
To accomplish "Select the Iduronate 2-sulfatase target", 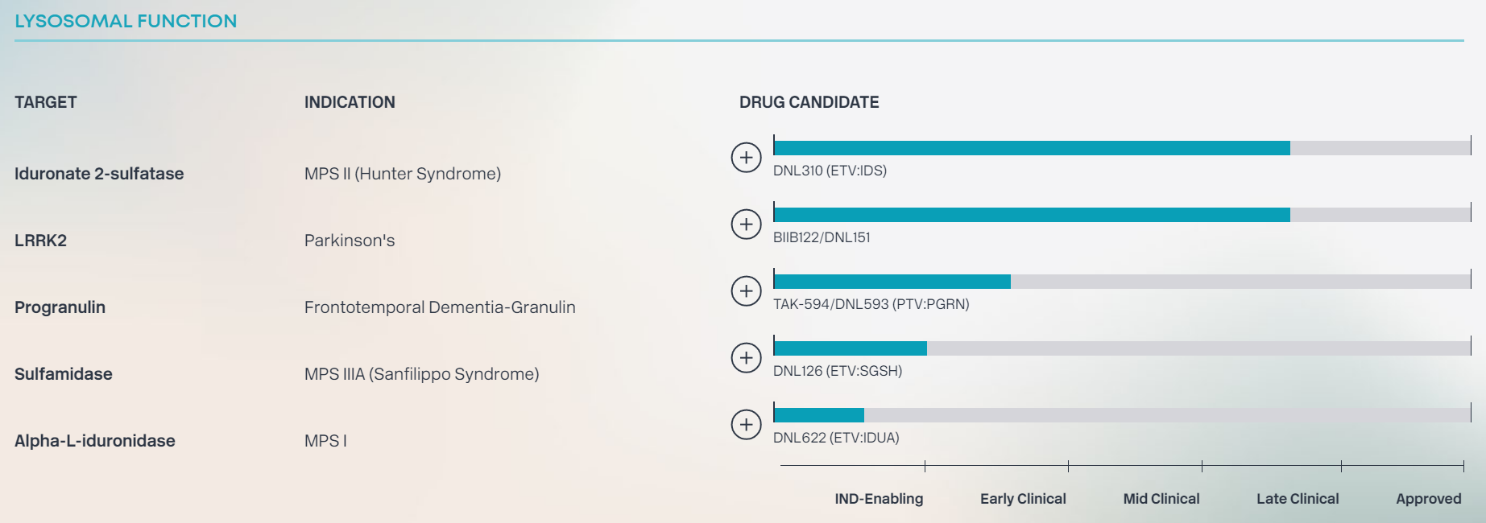I will [99, 174].
